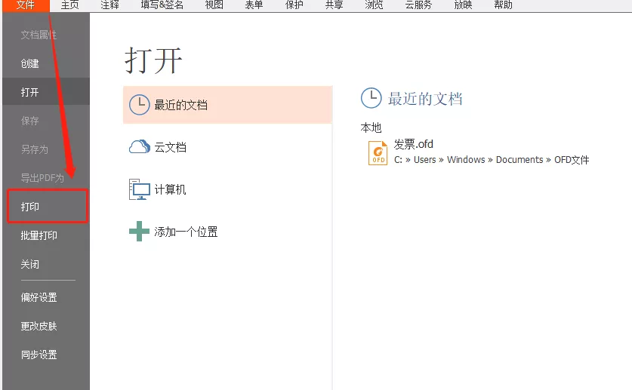The height and width of the screenshot is (390, 632).
Task: Select 关闭 in the file menu
Action: click(x=30, y=265)
